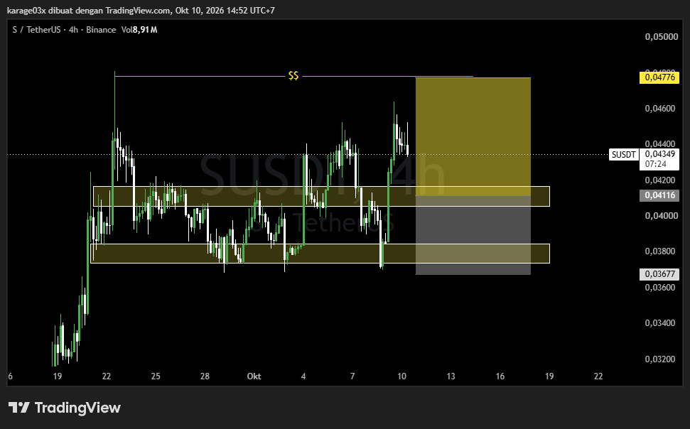The width and height of the screenshot is (690, 429).
Task: Click the 0,03800 price axis label
Action: tap(659, 251)
